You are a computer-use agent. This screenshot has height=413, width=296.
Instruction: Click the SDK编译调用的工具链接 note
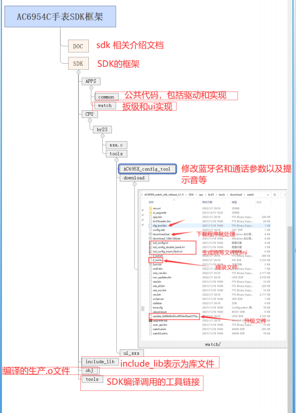click(x=153, y=382)
